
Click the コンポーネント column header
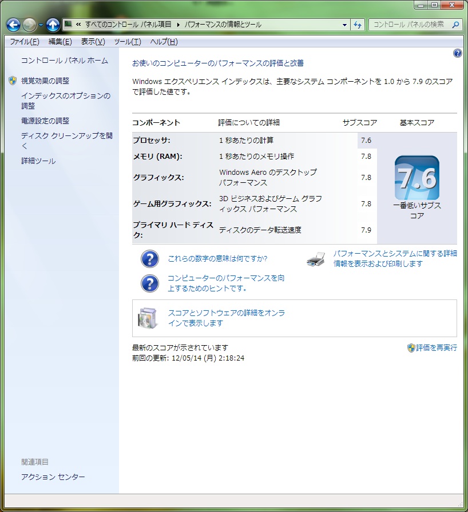[156, 123]
